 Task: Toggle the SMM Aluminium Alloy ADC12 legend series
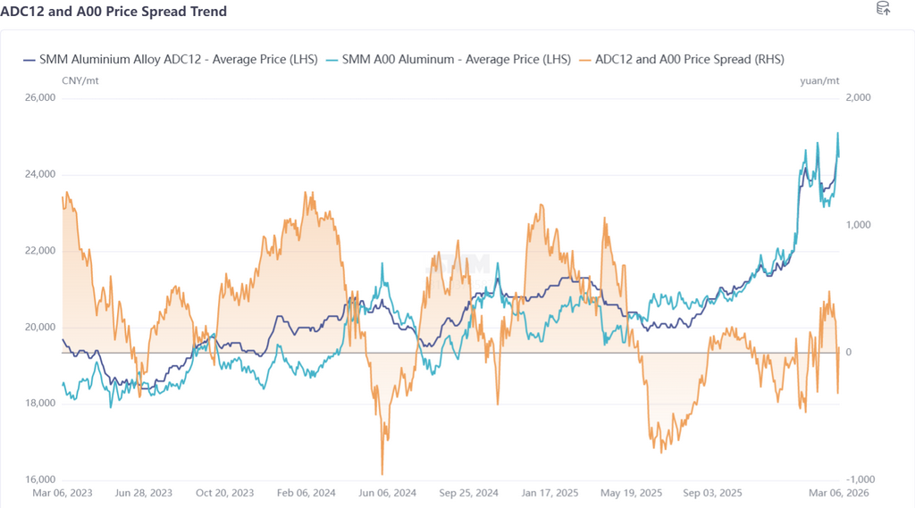[x=179, y=60]
